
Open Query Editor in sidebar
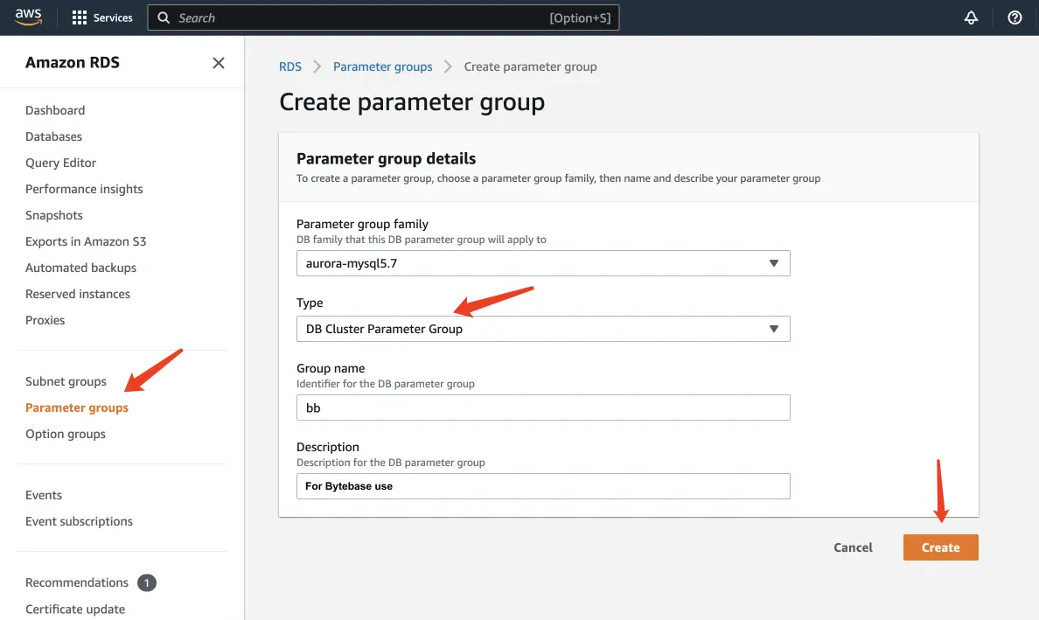(60, 163)
